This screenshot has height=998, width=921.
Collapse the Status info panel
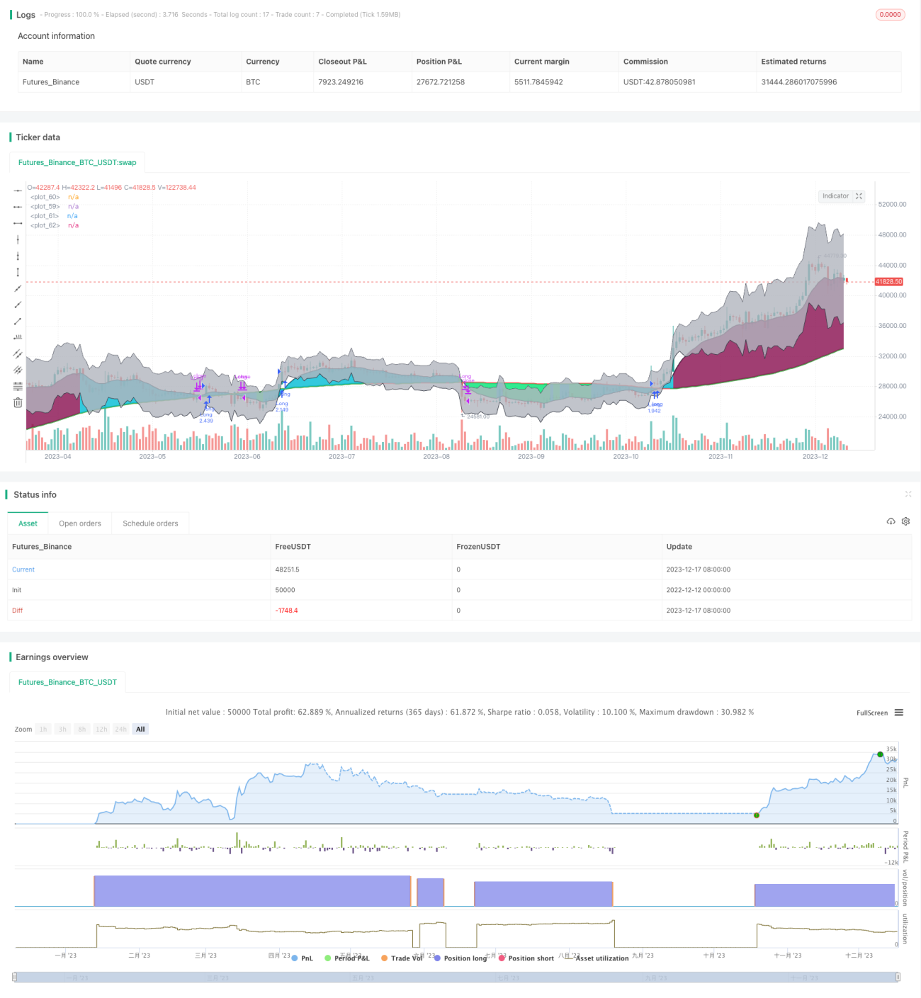pos(908,494)
